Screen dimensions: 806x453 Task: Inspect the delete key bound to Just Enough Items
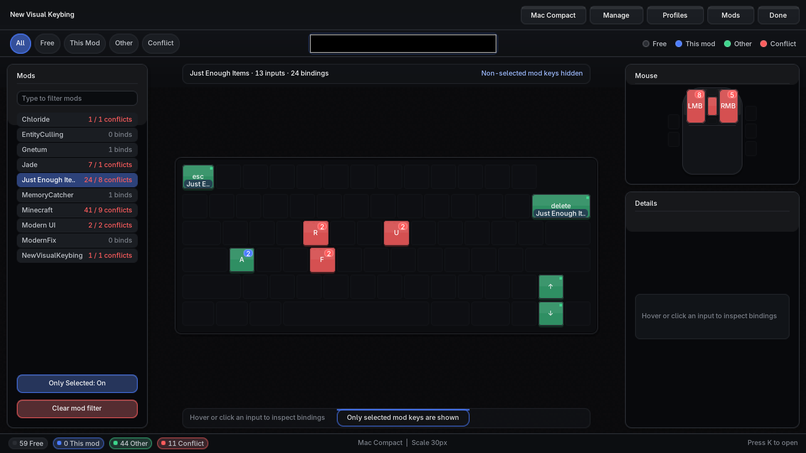pos(561,206)
